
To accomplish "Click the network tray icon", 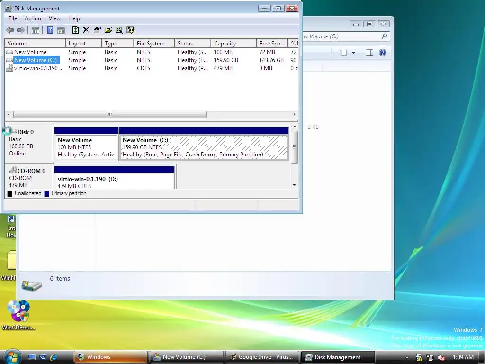I will 430,357.
